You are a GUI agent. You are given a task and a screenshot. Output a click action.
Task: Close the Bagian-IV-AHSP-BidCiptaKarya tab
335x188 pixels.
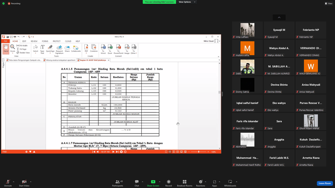point(108,60)
